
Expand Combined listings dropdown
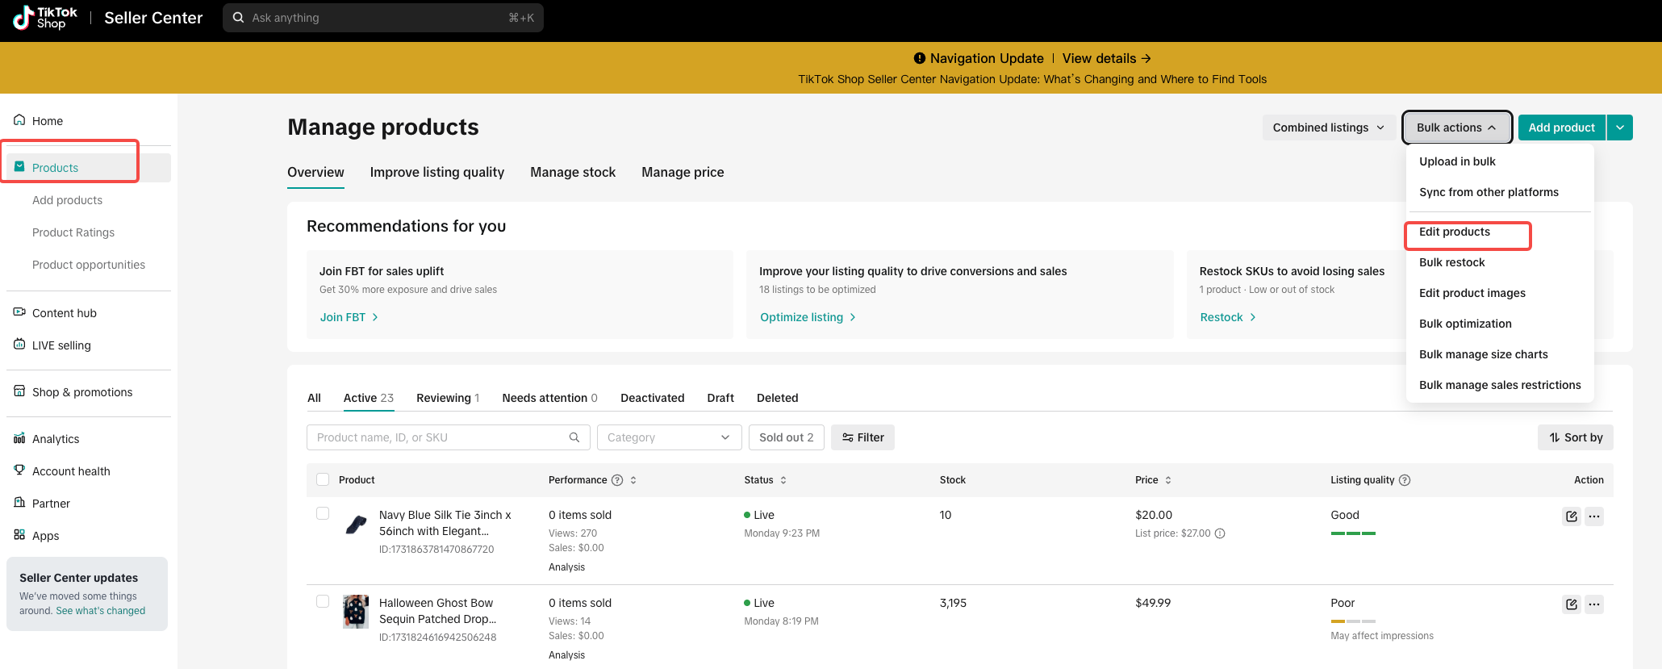1329,128
